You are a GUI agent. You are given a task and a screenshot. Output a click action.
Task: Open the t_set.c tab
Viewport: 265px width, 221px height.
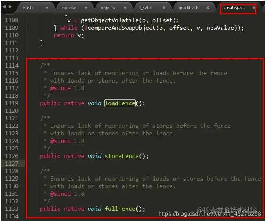[x=146, y=8]
